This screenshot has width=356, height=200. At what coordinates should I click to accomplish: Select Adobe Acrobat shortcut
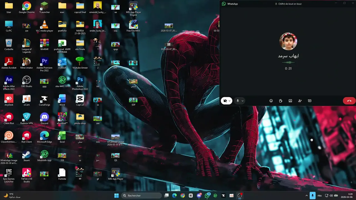pyautogui.click(x=9, y=63)
